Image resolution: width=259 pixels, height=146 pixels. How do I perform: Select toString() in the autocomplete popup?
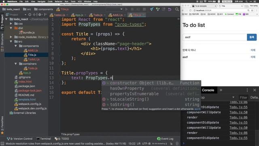151,105
